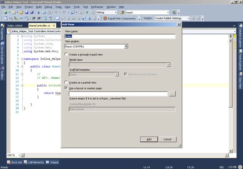Uncheck Use a layout or master page

click(x=66, y=88)
